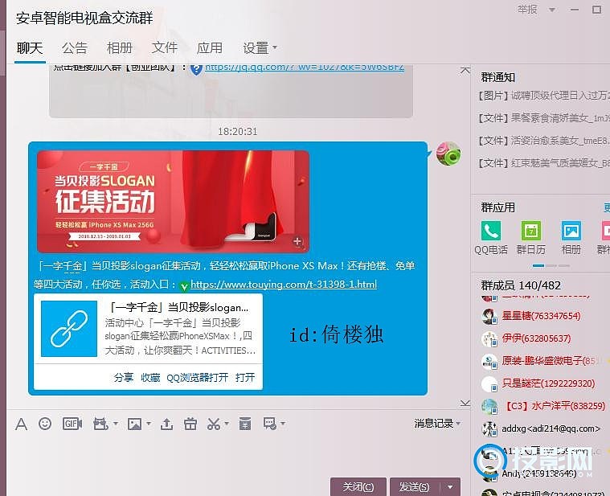Open file notice 活姿治愈系美女

(x=543, y=141)
